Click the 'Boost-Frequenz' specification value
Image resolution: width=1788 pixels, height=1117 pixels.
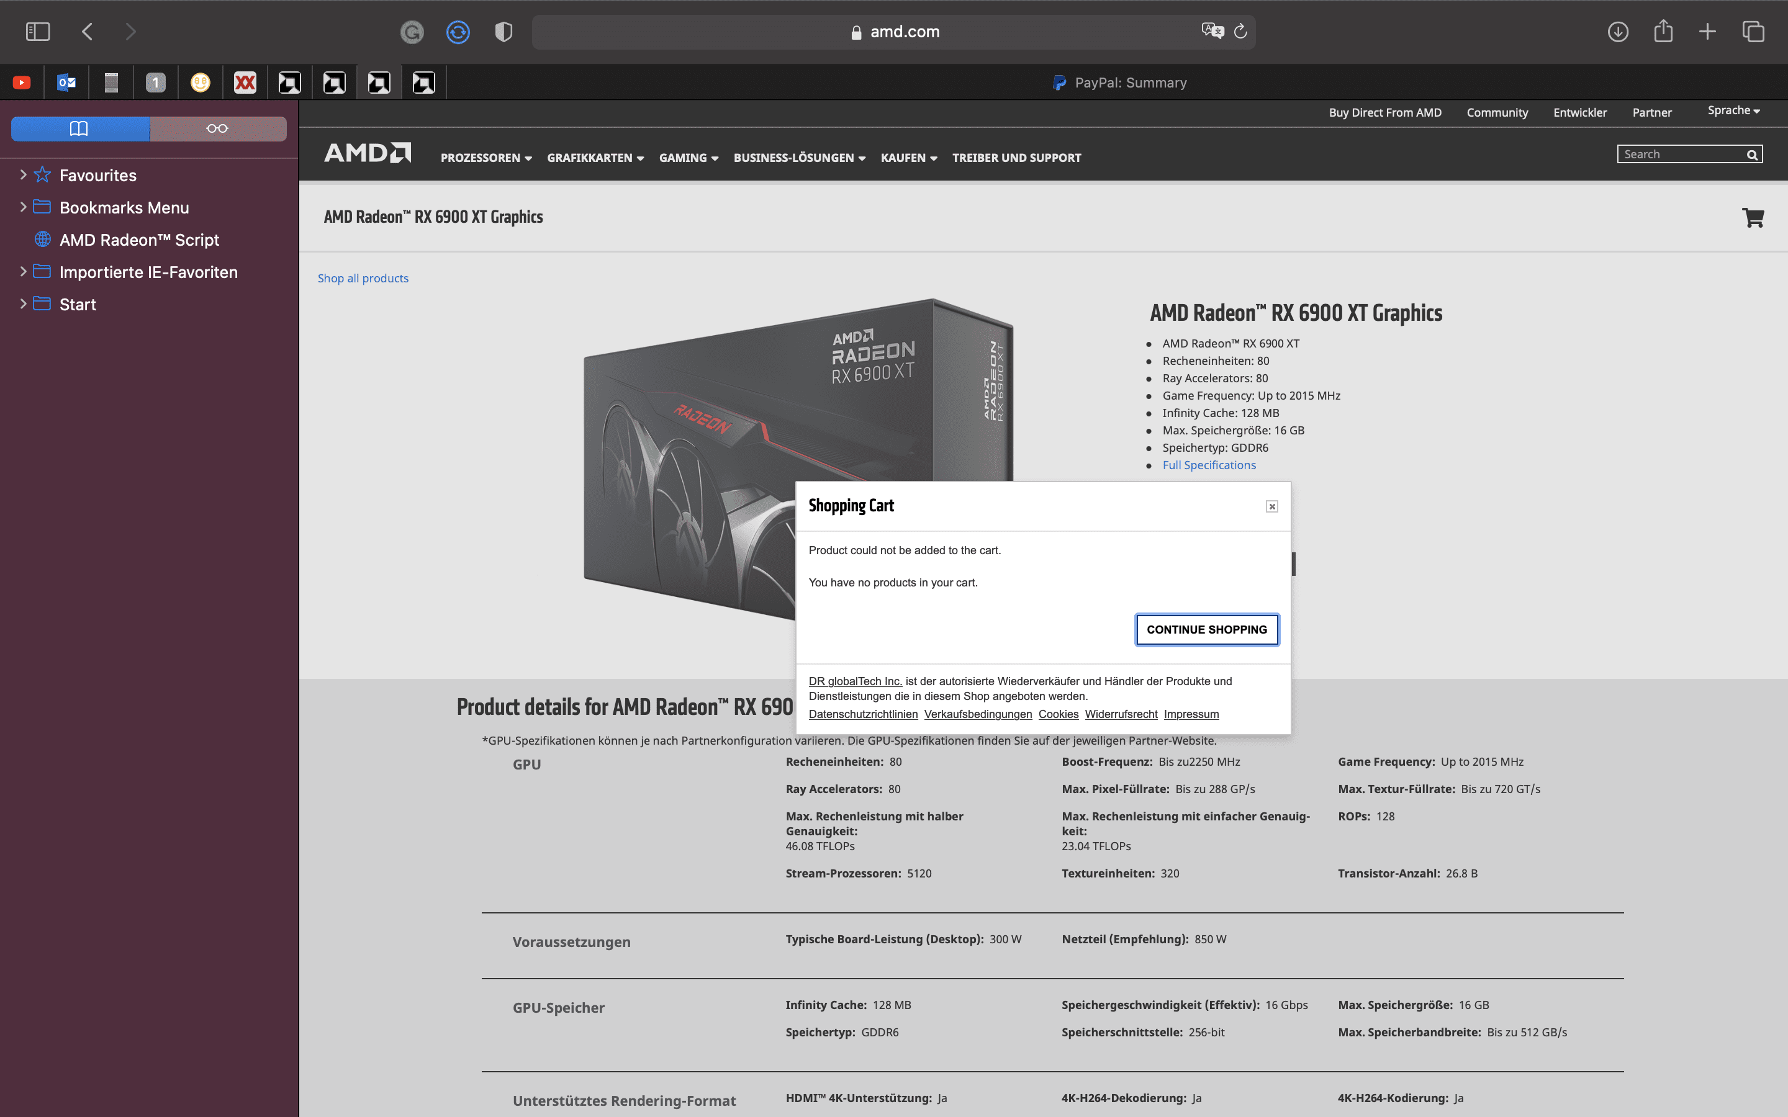(x=1199, y=761)
